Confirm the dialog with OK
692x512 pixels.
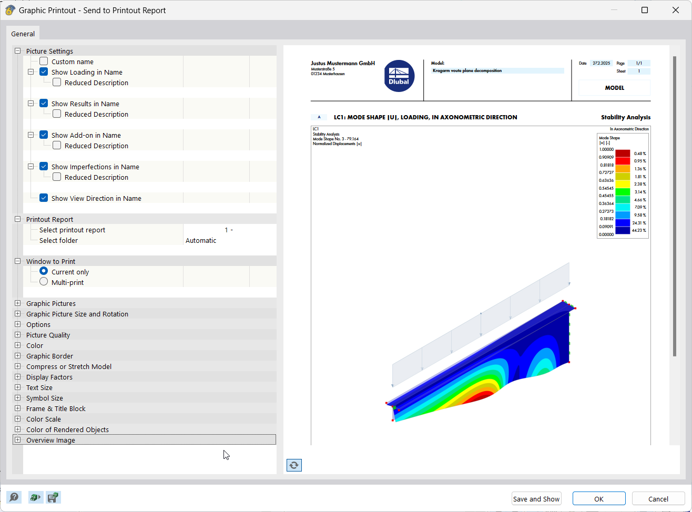[x=598, y=498]
